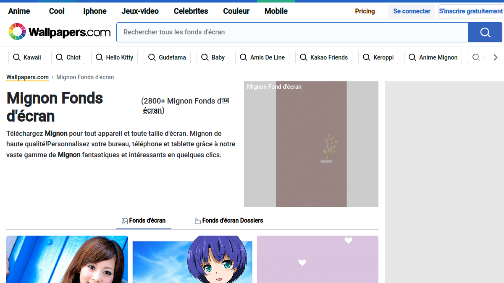The image size is (504, 283).
Task: Expand more tags with right chevron arrow
Action: (496, 57)
